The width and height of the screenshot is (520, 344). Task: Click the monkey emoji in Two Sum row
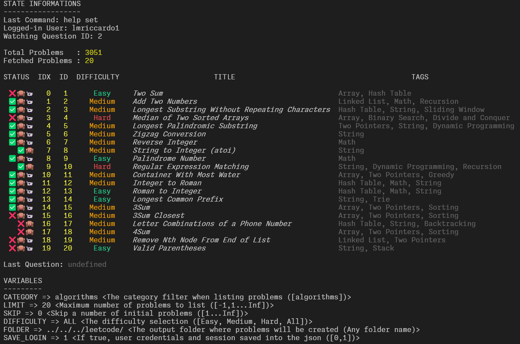point(21,93)
